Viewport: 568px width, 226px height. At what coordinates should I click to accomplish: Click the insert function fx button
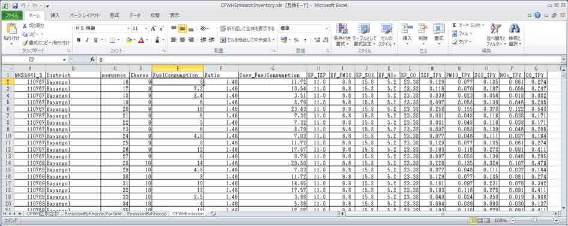[x=92, y=60]
